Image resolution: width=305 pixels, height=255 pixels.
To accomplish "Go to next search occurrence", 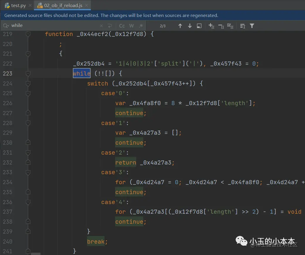I will point(190,26).
